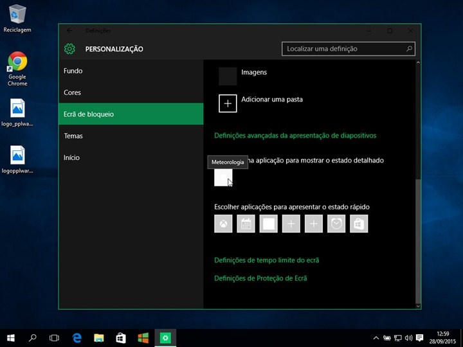Click the search magnifier in Localizar field
The height and width of the screenshot is (347, 463).
pyautogui.click(x=409, y=49)
